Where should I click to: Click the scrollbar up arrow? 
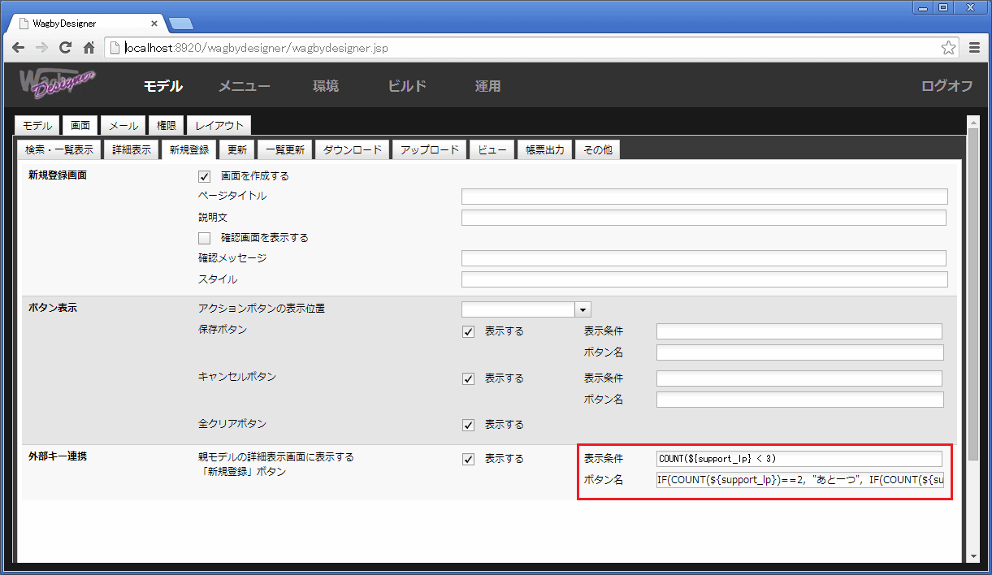974,121
